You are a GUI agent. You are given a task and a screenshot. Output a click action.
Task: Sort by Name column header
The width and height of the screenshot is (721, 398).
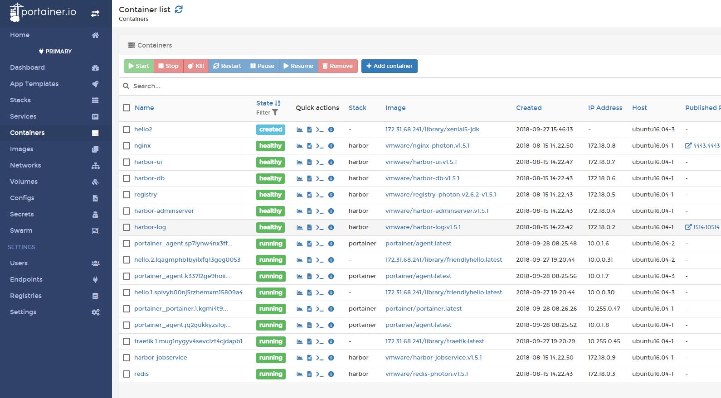coord(144,108)
